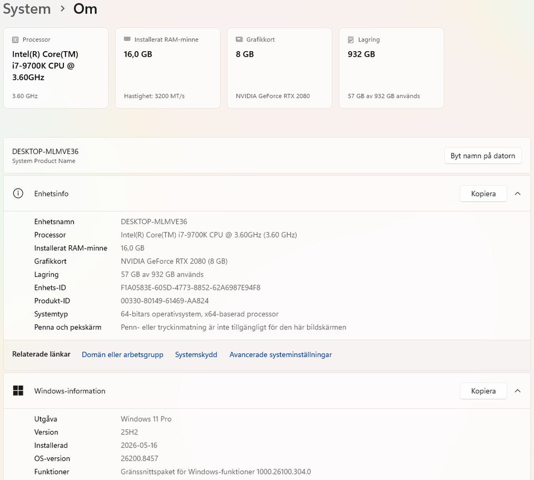Click the Lagring card disk icon
The width and height of the screenshot is (534, 480).
pos(351,40)
